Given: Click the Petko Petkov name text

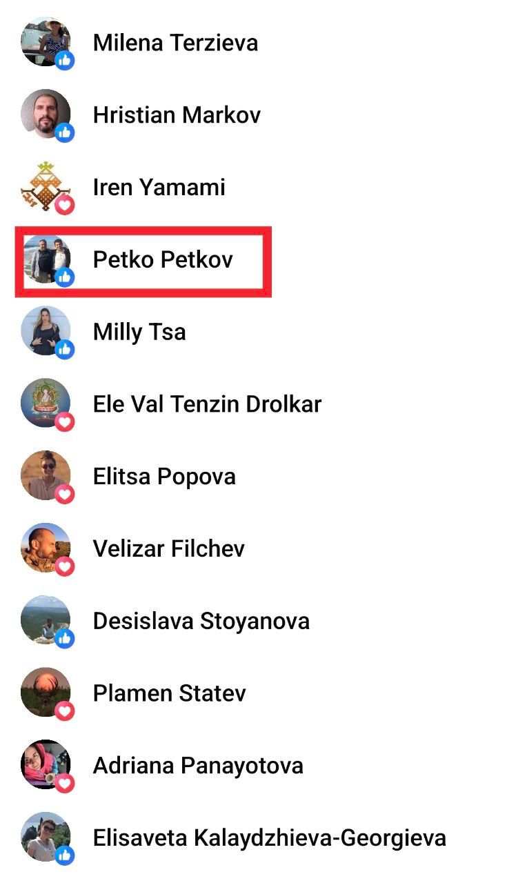Looking at the screenshot, I should [163, 259].
